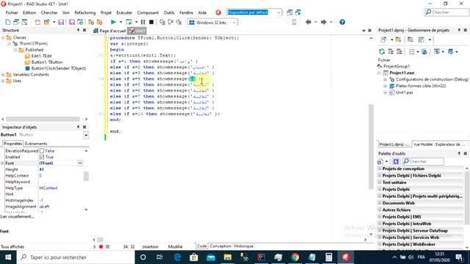
Task: Toggle the ElevationRequired checkbox
Action: pyautogui.click(x=42, y=151)
